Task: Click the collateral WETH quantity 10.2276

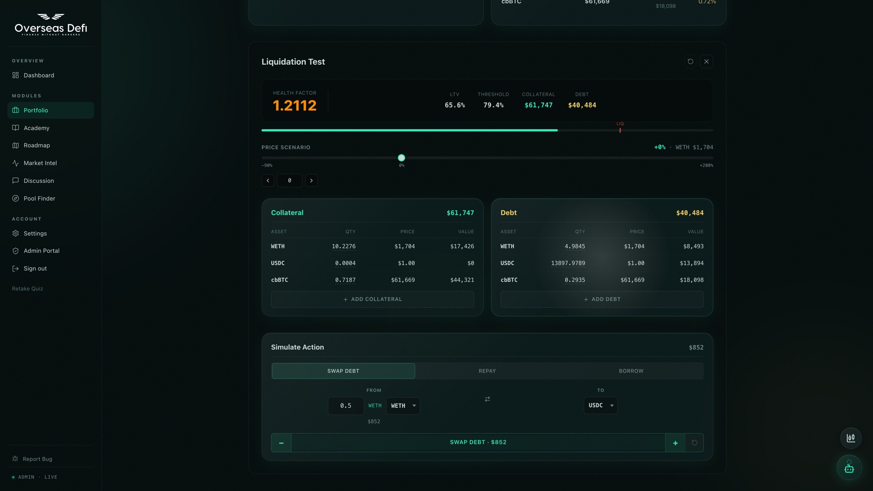Action: tap(343, 246)
